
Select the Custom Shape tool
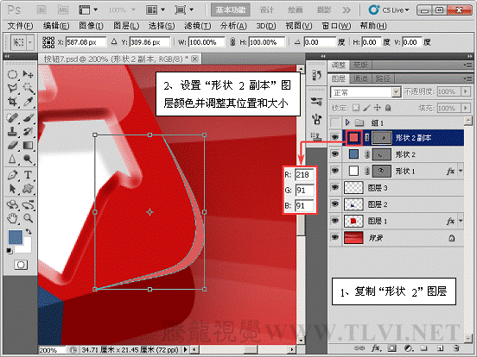point(28,189)
